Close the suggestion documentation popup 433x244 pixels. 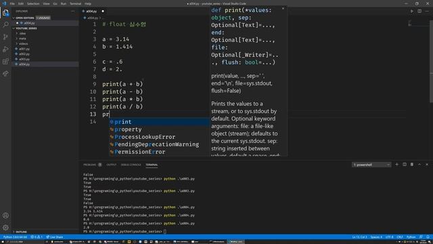pyautogui.click(x=283, y=9)
